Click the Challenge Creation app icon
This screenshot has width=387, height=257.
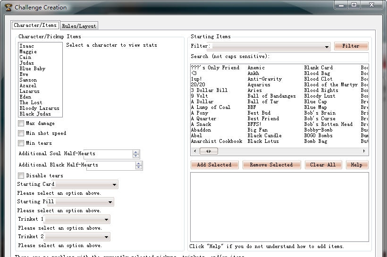[8, 7]
